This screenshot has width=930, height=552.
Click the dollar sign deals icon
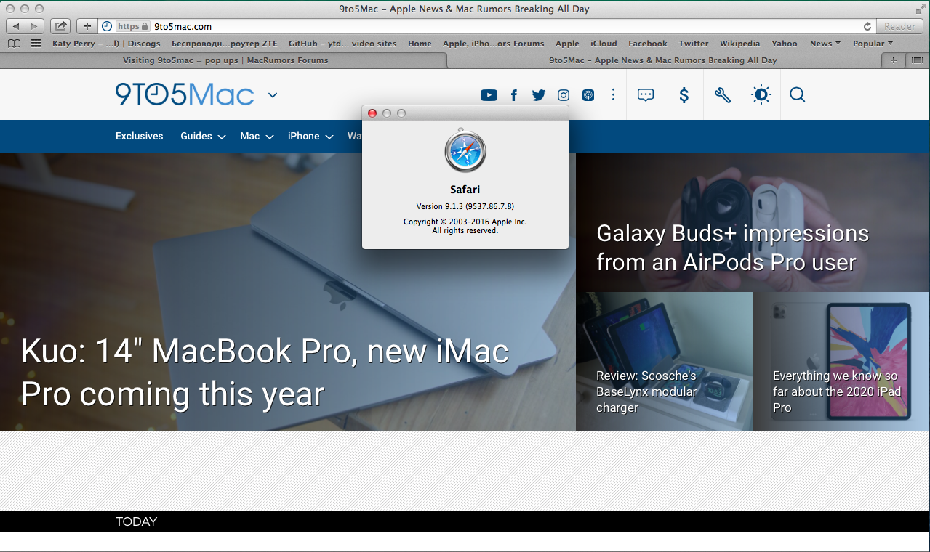coord(684,94)
